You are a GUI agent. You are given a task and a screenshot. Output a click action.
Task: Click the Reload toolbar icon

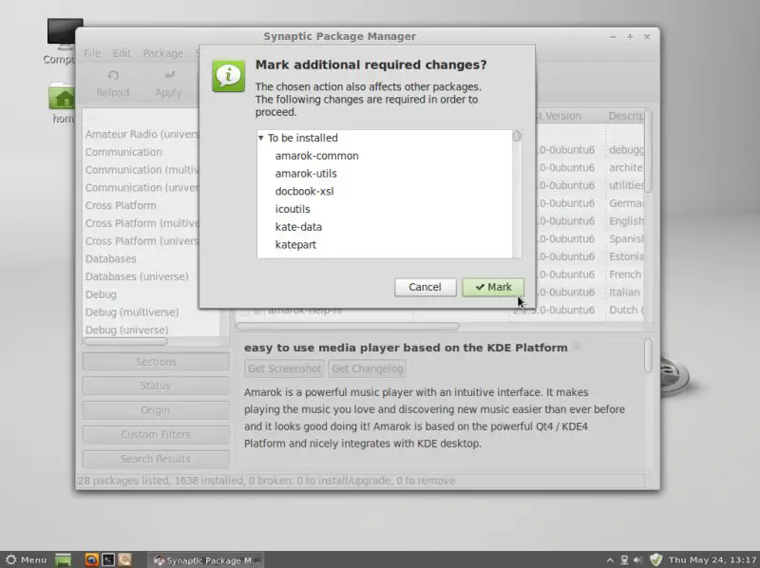click(x=113, y=76)
